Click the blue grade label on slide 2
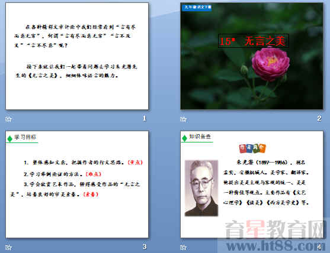Screen dimensions: 330x253 click(197, 7)
